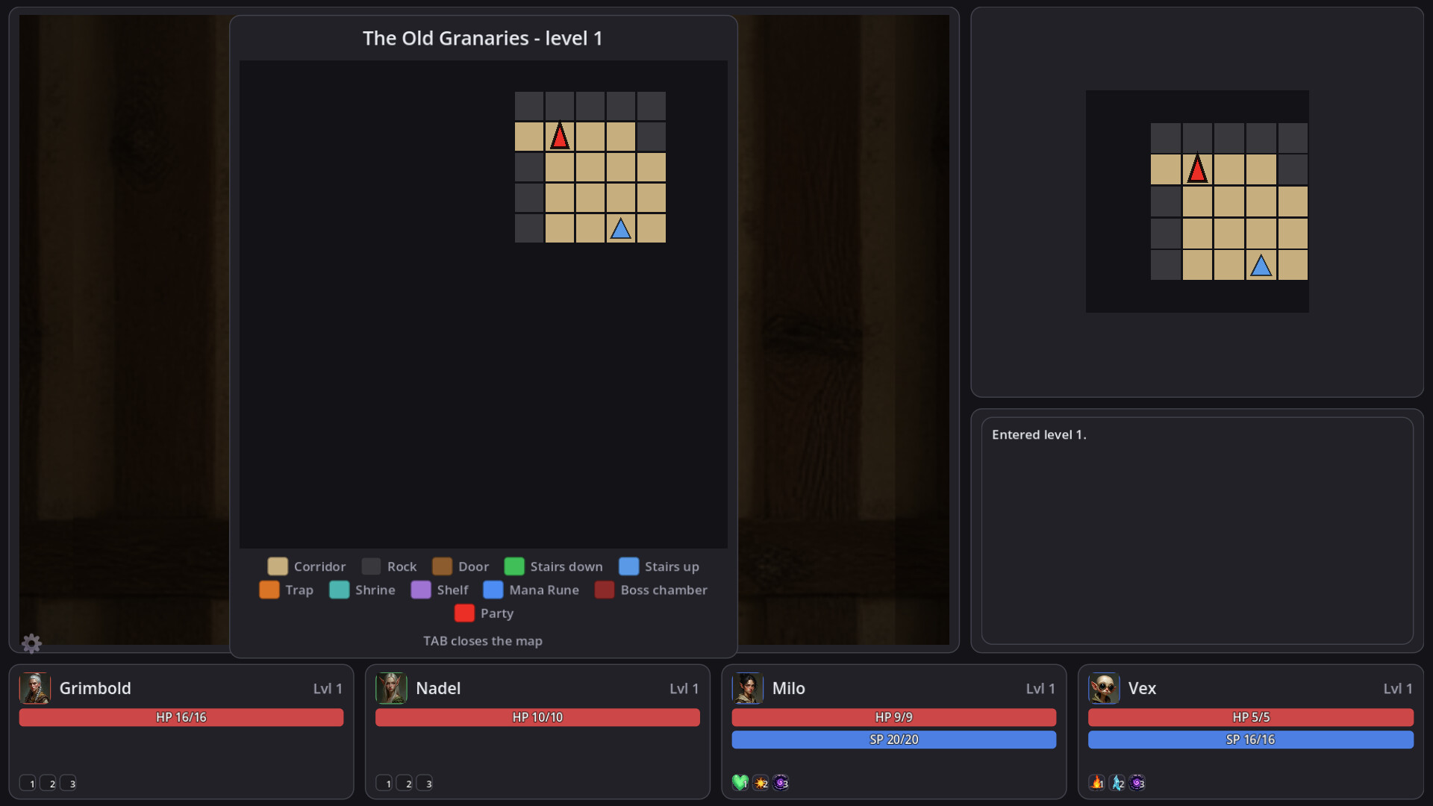Select Grimbold's ability slot 3
Viewport: 1433px width, 806px height.
(x=68, y=783)
